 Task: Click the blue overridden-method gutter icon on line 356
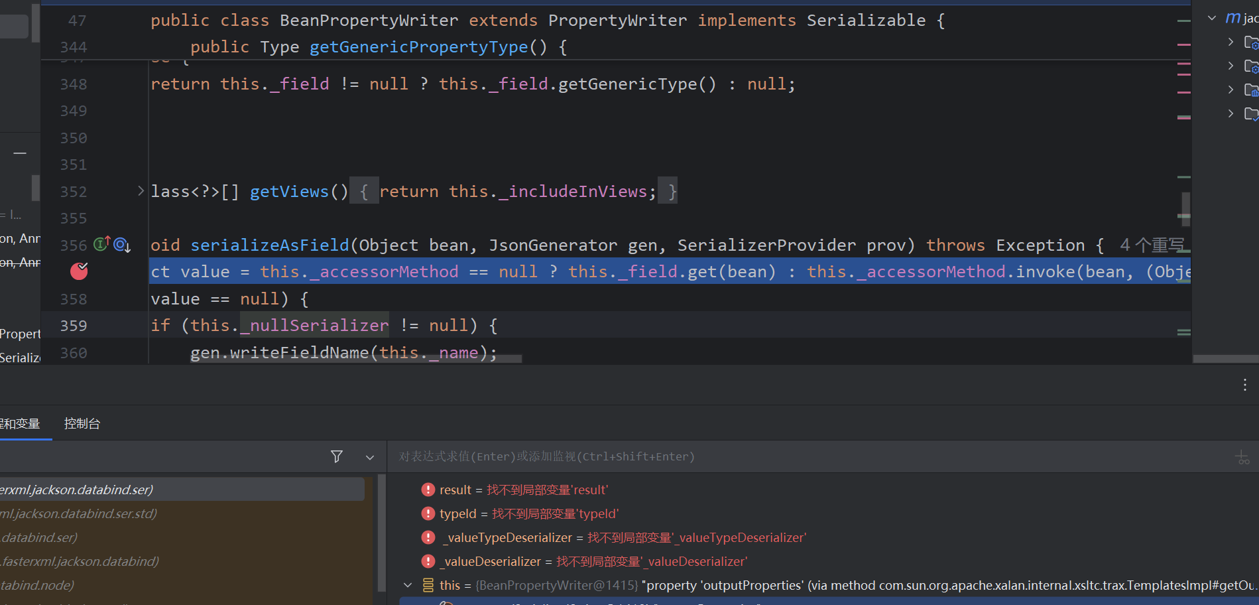pyautogui.click(x=121, y=245)
